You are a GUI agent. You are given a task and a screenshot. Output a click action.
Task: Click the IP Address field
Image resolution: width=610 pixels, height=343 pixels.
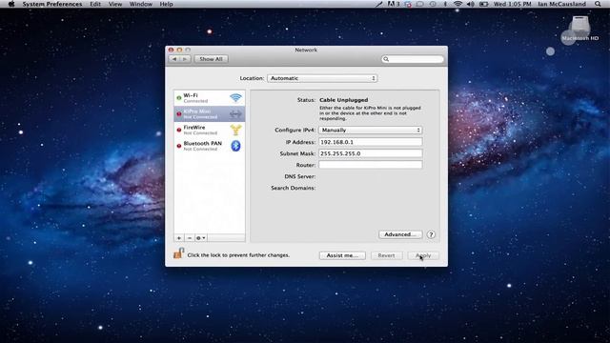click(x=371, y=142)
